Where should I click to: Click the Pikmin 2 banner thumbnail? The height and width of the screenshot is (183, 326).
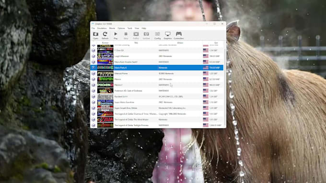105,85
